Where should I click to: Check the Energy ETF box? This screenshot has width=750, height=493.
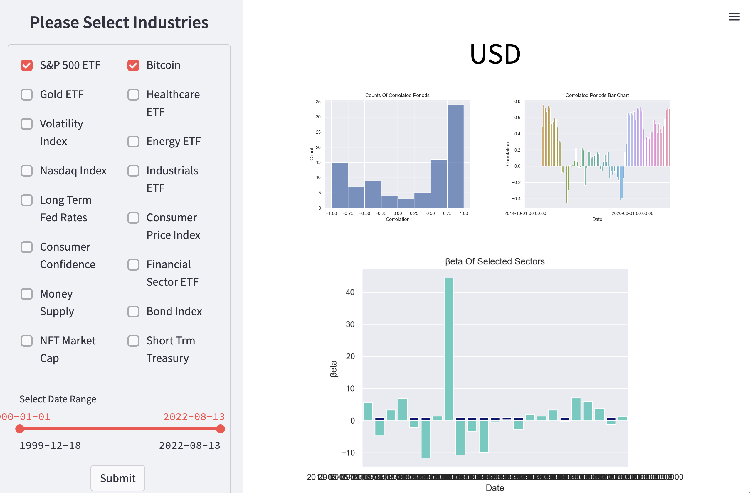click(x=133, y=142)
